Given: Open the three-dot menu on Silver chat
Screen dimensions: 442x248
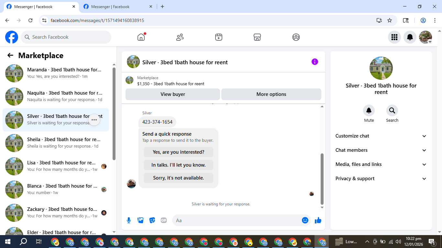Looking at the screenshot, I should pyautogui.click(x=94, y=120).
